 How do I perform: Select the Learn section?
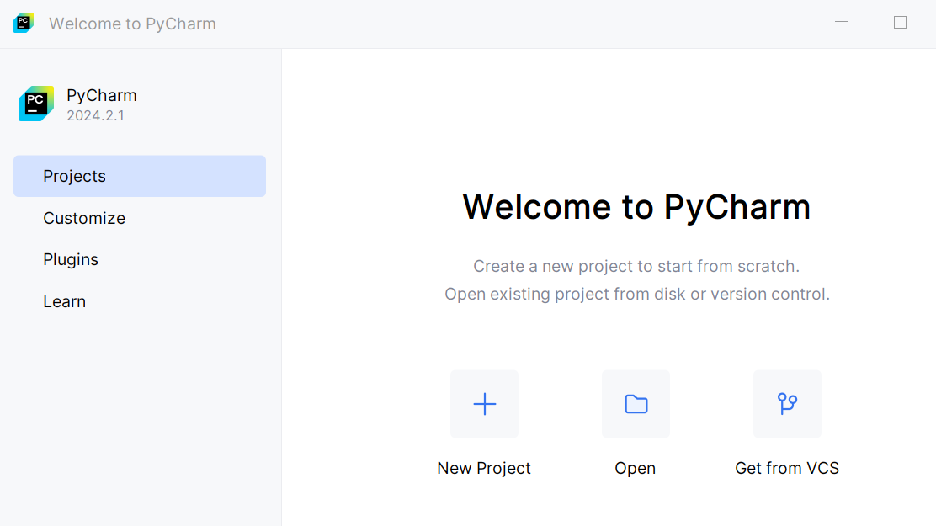pos(64,301)
